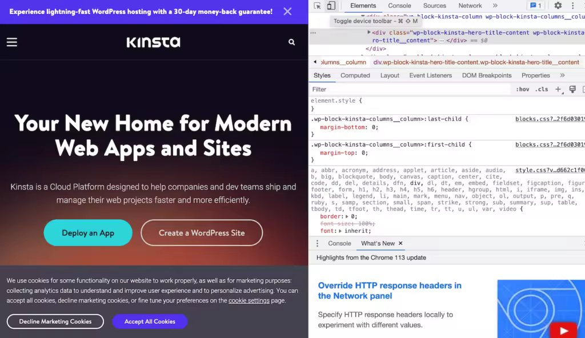Viewport: 585px width, 338px height.
Task: Open blocks.css link for first-child rule
Action: (x=550, y=145)
